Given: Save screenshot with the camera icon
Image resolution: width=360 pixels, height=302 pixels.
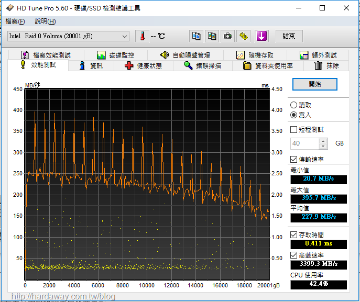Looking at the screenshot, I should [227, 36].
